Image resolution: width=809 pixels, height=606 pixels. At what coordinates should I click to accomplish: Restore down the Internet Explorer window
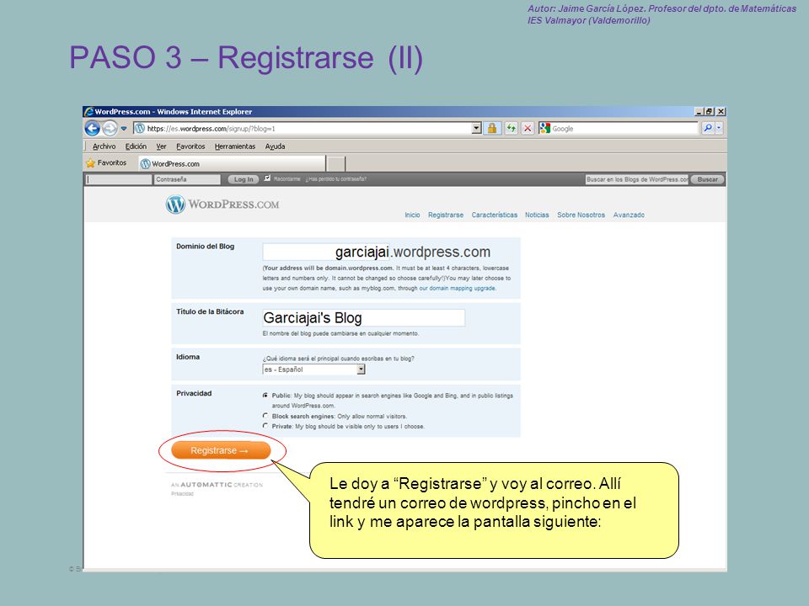click(710, 111)
